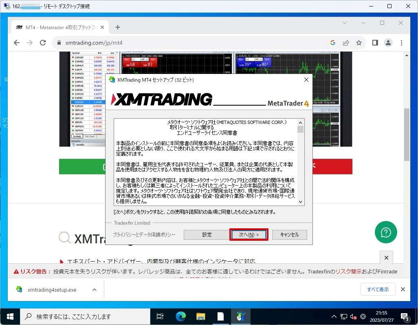Click the share page icon

346,43
